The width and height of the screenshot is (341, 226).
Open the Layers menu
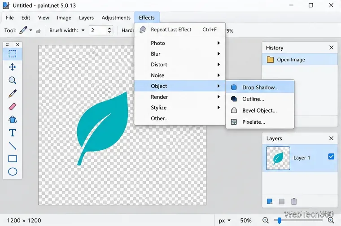(x=86, y=17)
